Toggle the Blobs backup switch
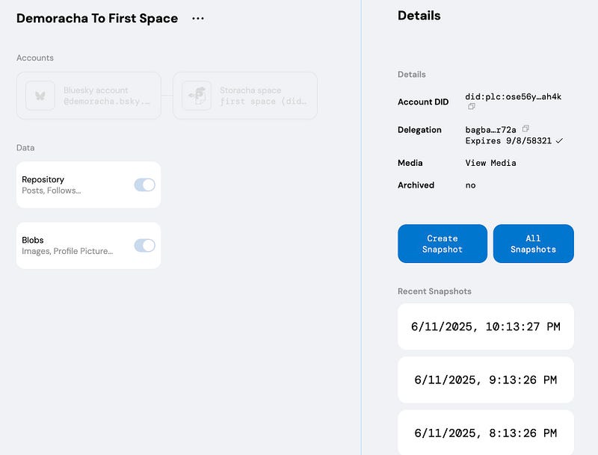Screen dimensions: 598x455 [144, 245]
